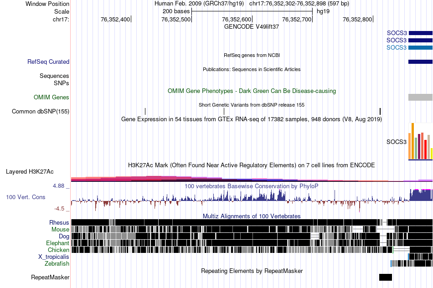Click the hg19 label next to scale bar
The height and width of the screenshot is (288, 433).
pos(323,11)
